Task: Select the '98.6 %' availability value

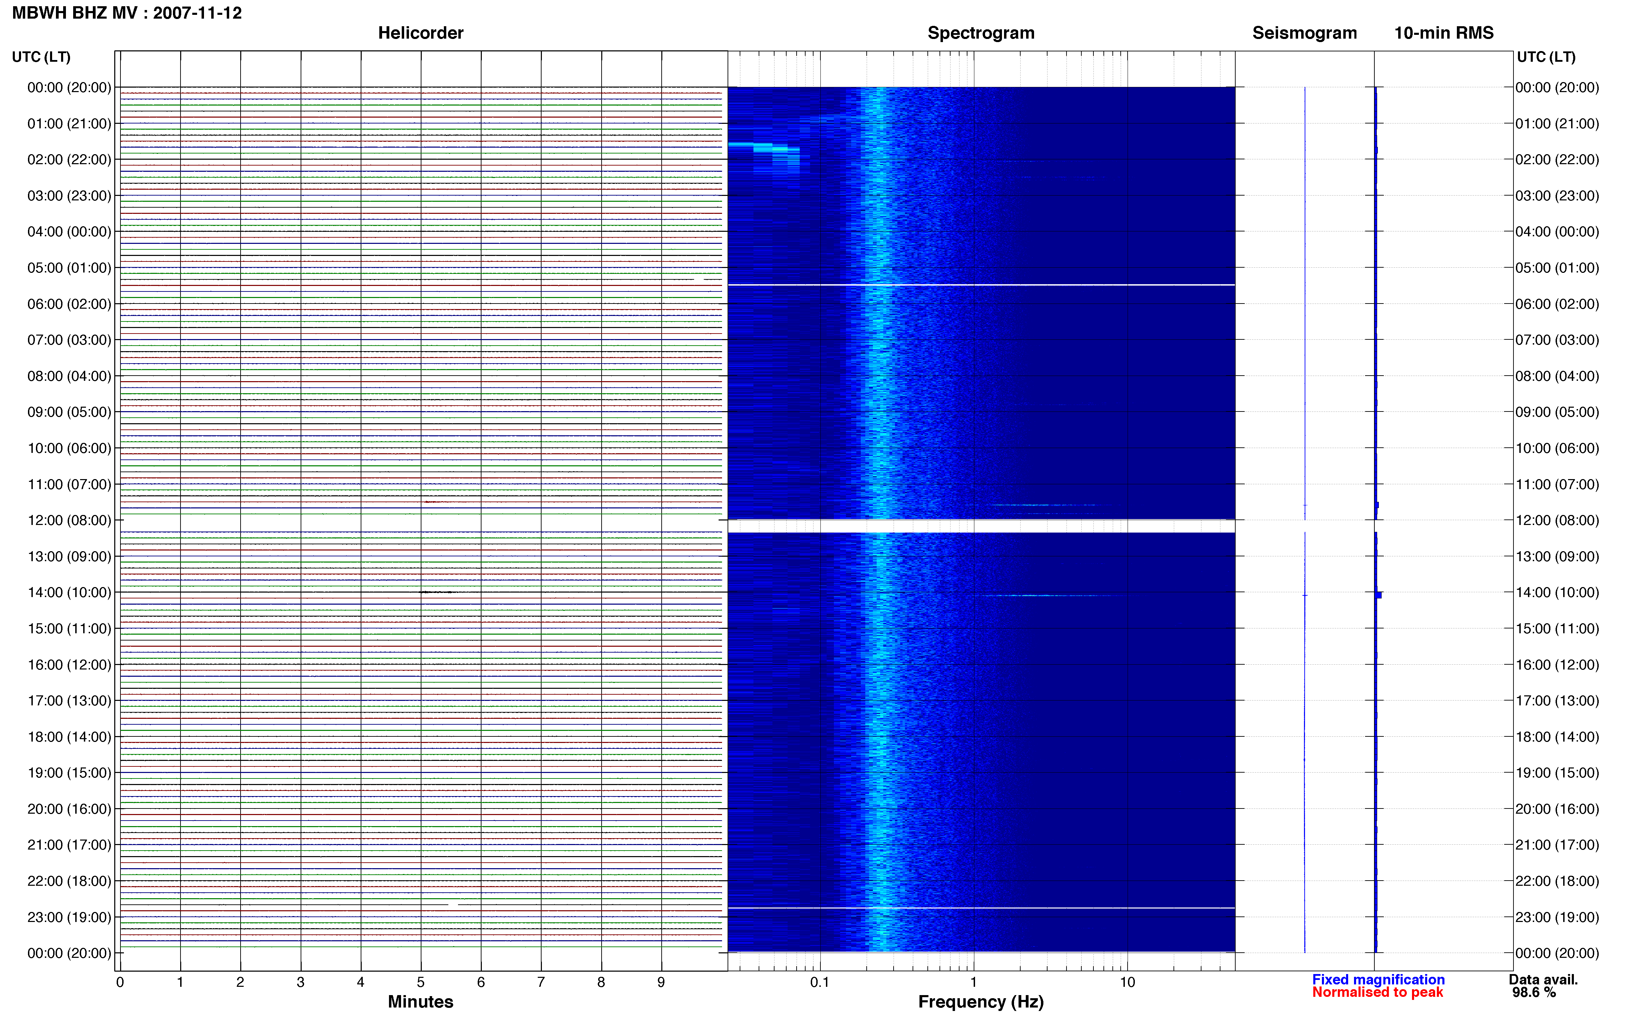Action: (x=1534, y=992)
